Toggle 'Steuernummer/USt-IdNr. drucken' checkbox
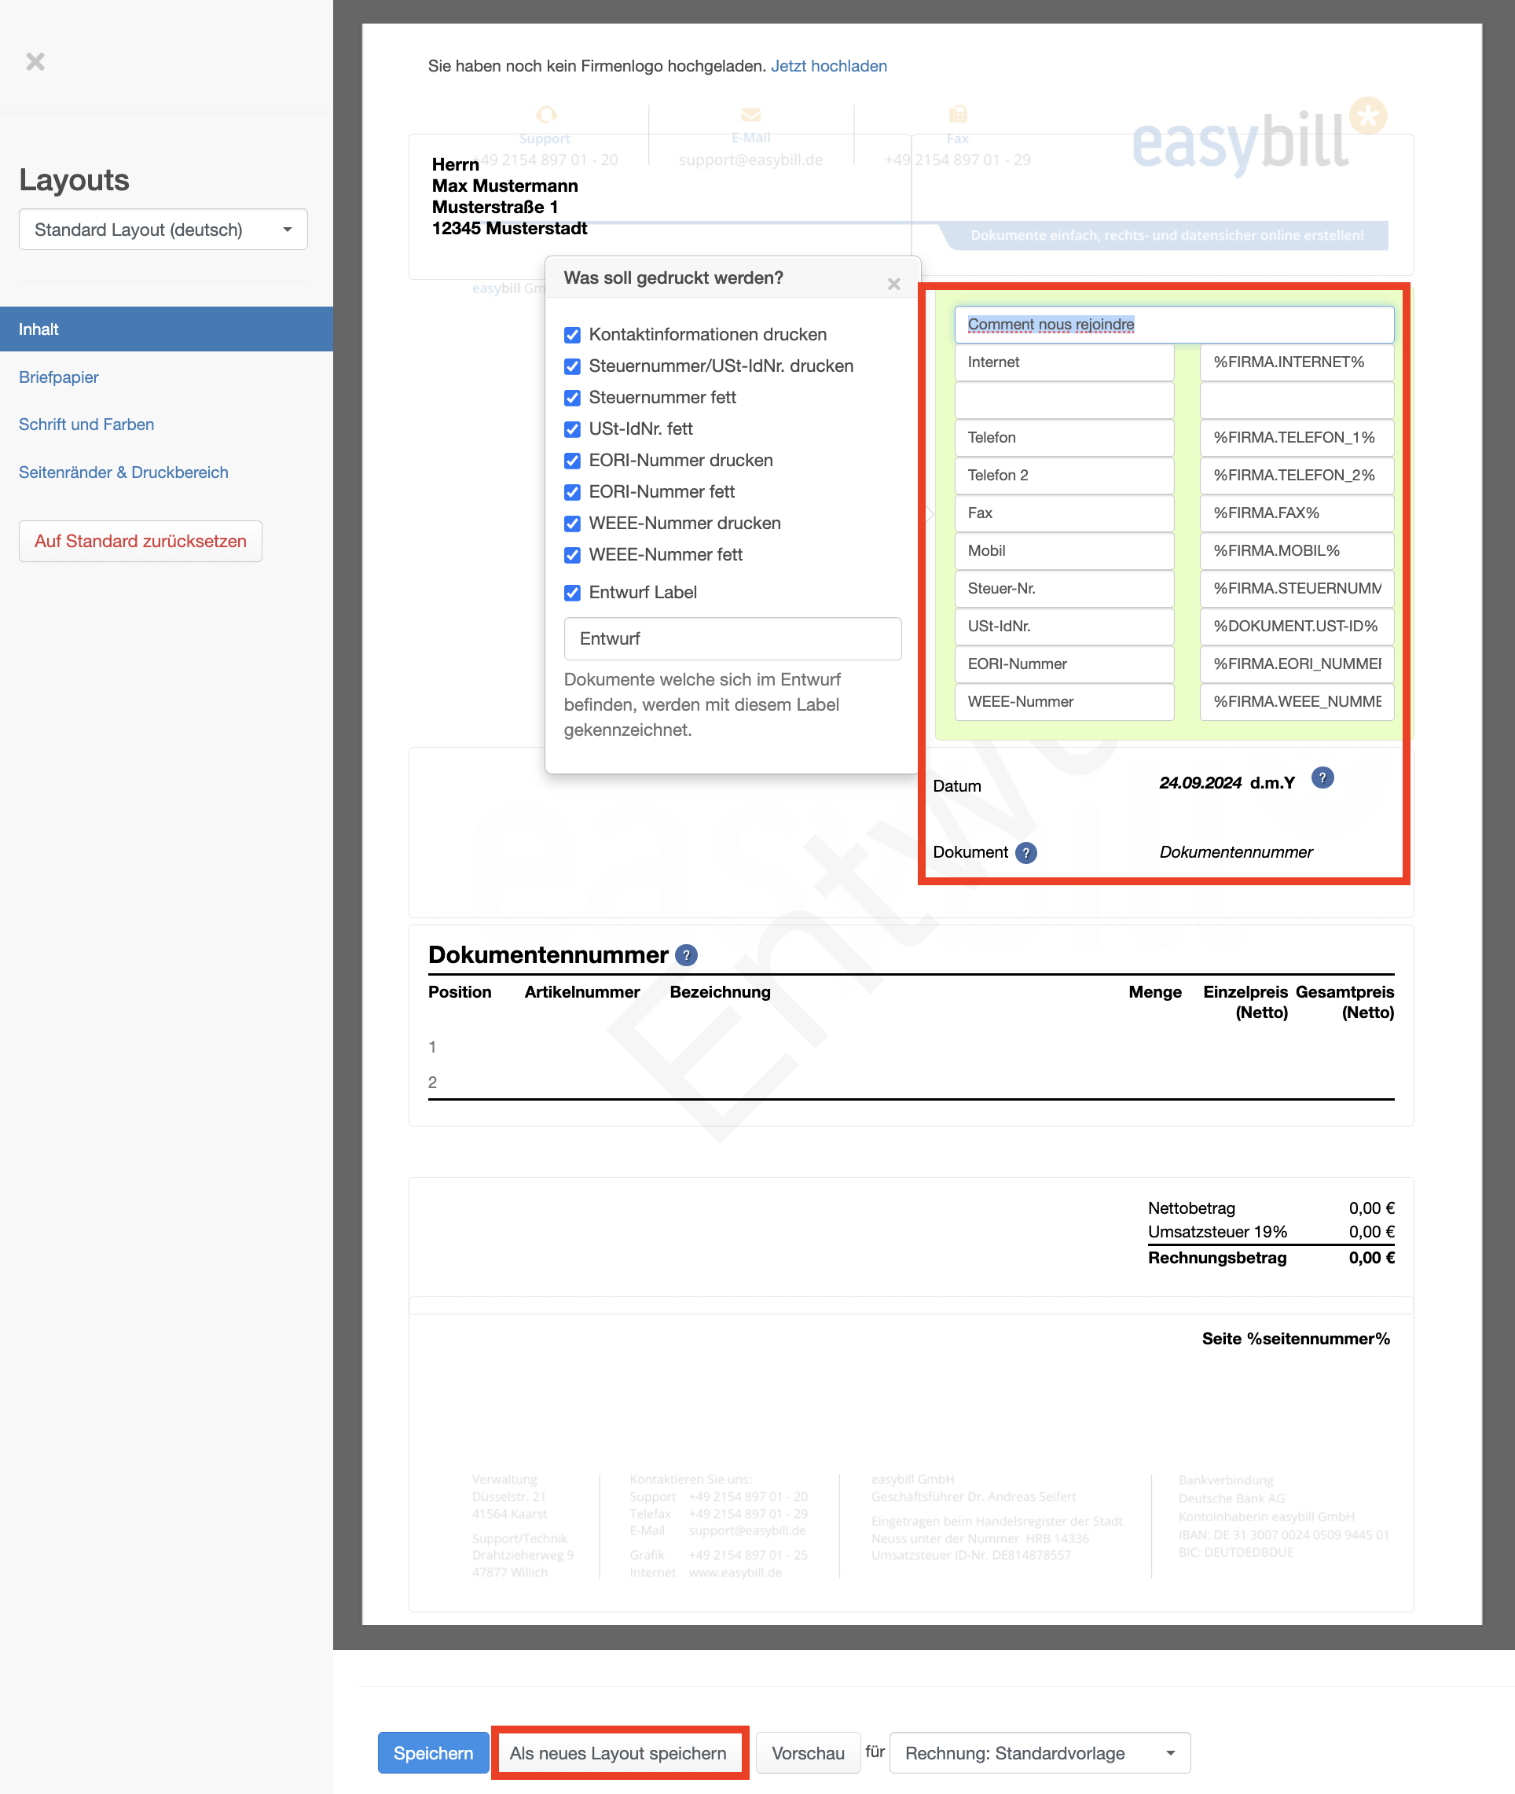The width and height of the screenshot is (1515, 1794). 572,367
